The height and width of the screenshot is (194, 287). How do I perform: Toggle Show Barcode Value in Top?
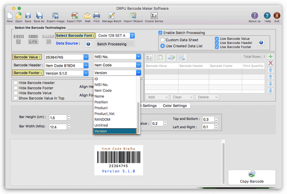point(16,98)
